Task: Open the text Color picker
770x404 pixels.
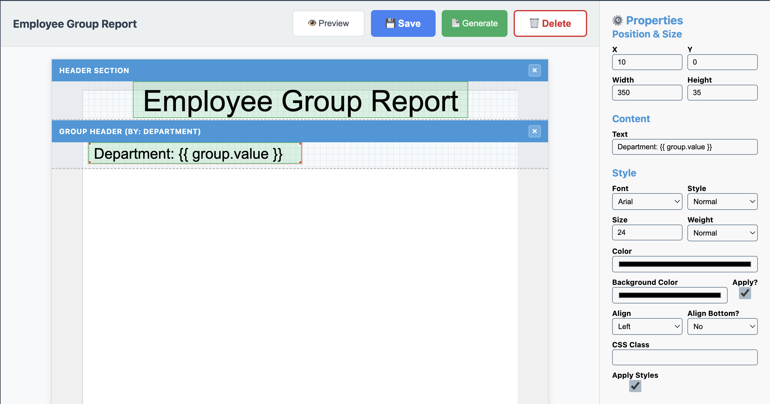Action: point(685,264)
